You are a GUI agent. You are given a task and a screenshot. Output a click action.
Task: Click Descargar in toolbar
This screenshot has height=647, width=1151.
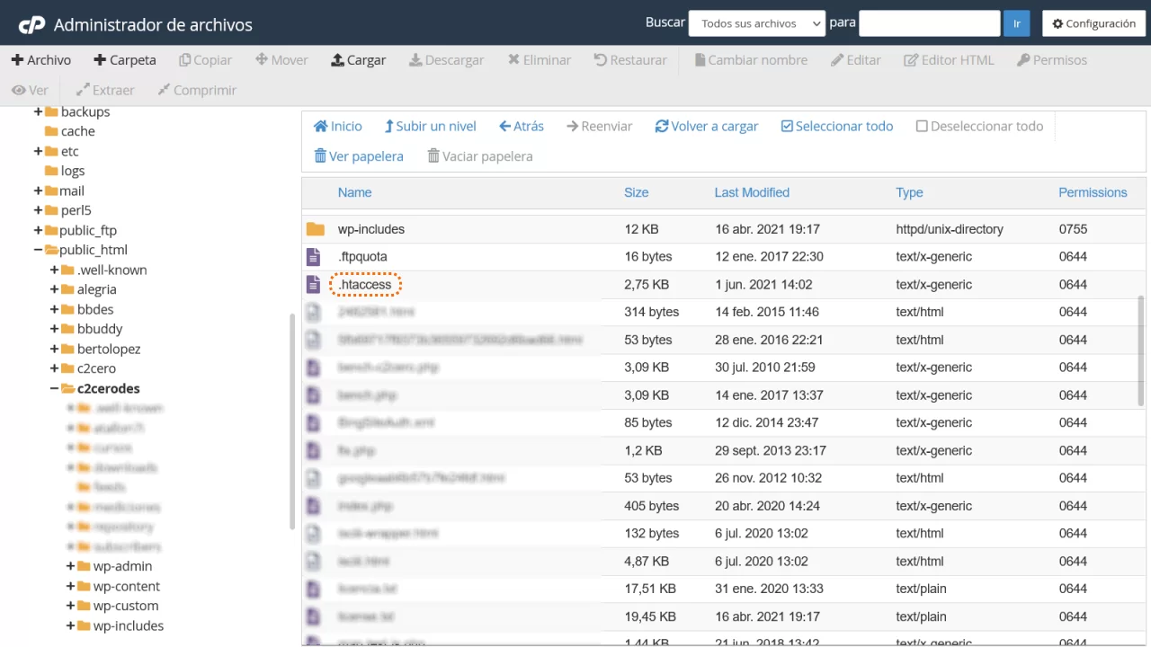(x=446, y=60)
